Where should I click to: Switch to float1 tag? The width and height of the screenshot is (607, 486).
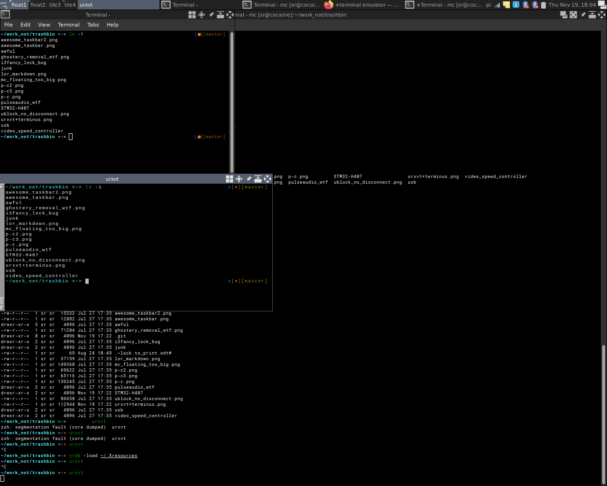[19, 5]
